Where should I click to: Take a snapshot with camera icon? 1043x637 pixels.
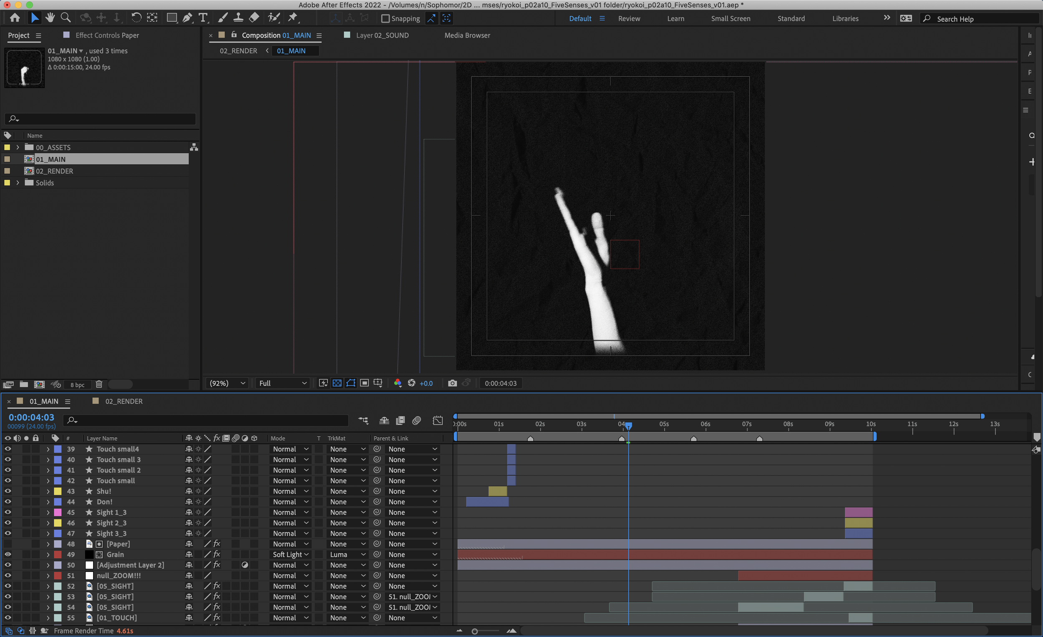pos(452,383)
